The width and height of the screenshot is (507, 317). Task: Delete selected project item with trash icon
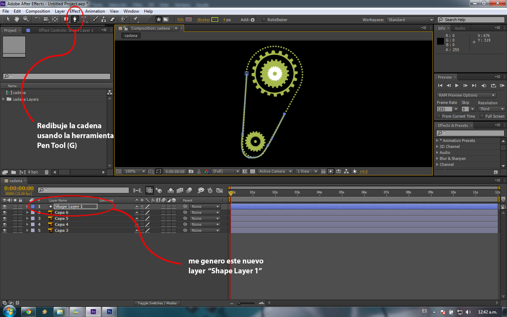pyautogui.click(x=46, y=172)
